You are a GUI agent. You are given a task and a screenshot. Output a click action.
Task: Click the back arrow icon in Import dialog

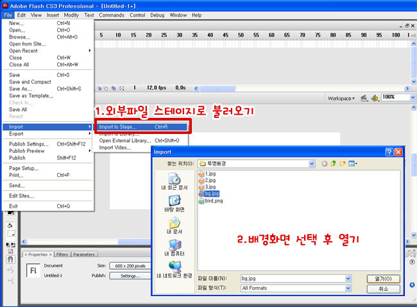click(324, 163)
